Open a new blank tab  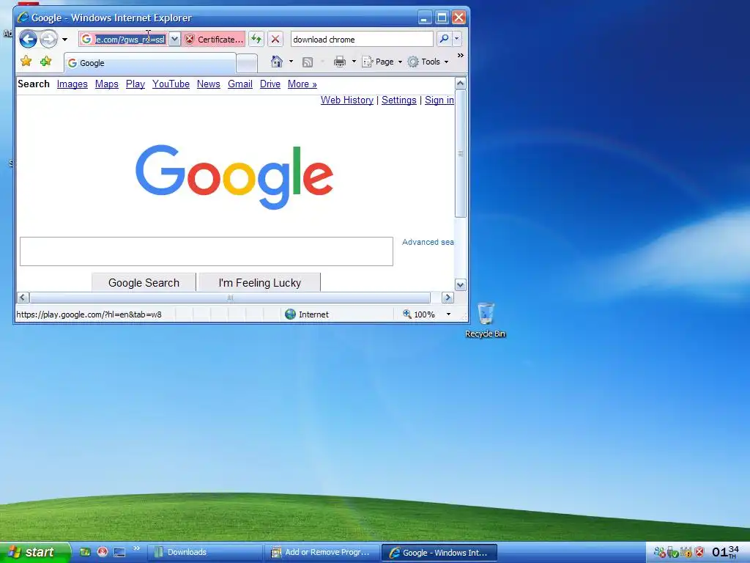[x=247, y=63]
